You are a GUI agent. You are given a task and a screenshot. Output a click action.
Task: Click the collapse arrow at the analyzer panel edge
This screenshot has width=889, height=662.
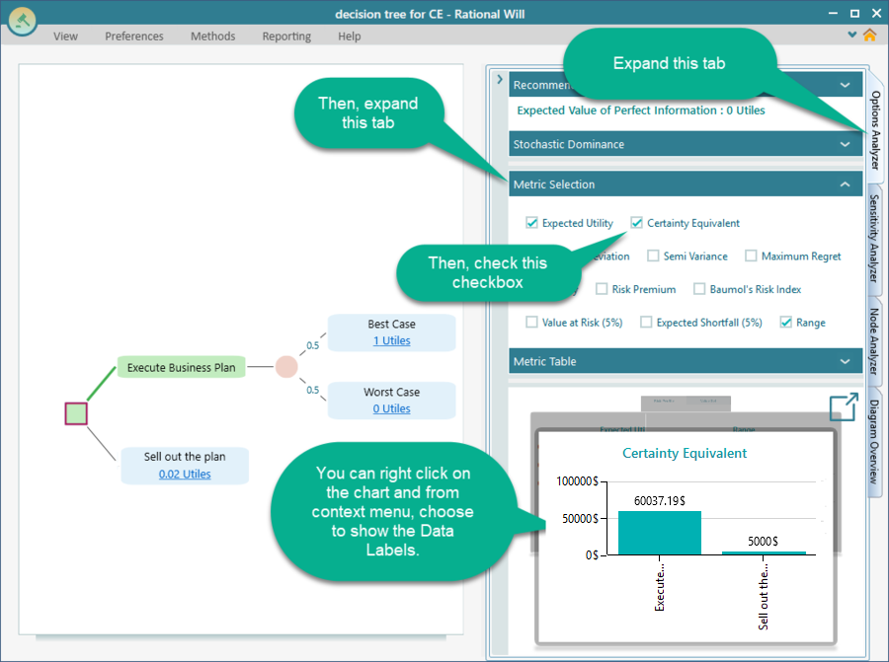(x=500, y=78)
